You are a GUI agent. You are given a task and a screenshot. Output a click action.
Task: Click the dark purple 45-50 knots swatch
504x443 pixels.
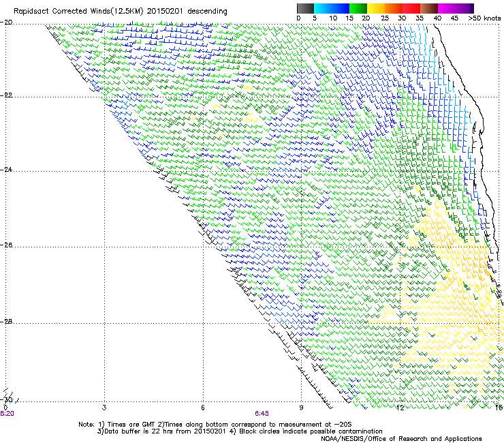(x=464, y=8)
